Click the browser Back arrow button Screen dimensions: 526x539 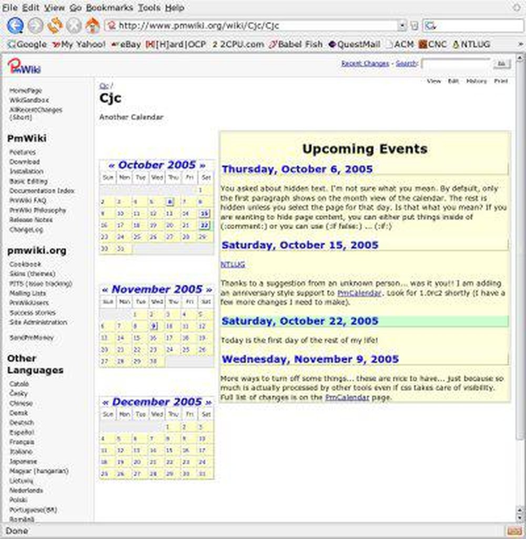15,25
